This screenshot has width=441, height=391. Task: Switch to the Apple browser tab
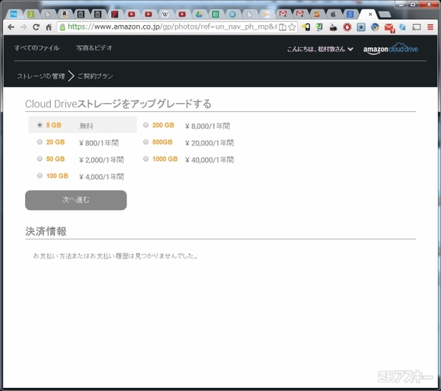(x=333, y=14)
